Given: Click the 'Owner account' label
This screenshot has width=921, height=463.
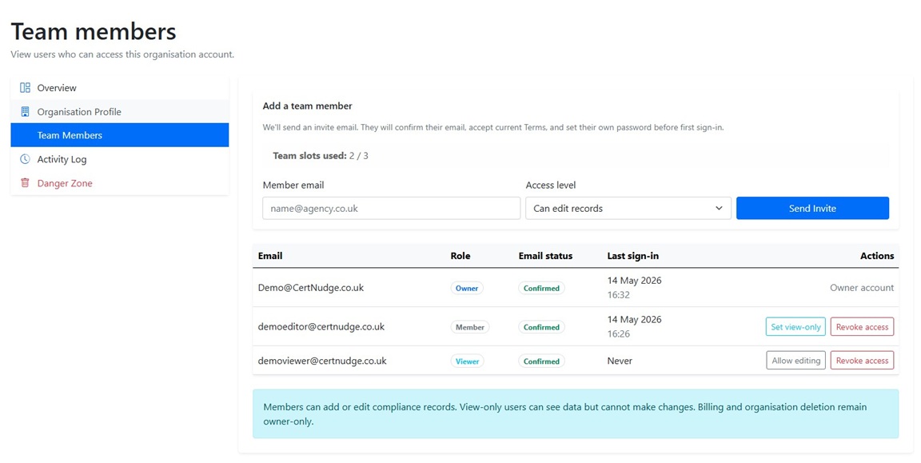Looking at the screenshot, I should (x=862, y=288).
